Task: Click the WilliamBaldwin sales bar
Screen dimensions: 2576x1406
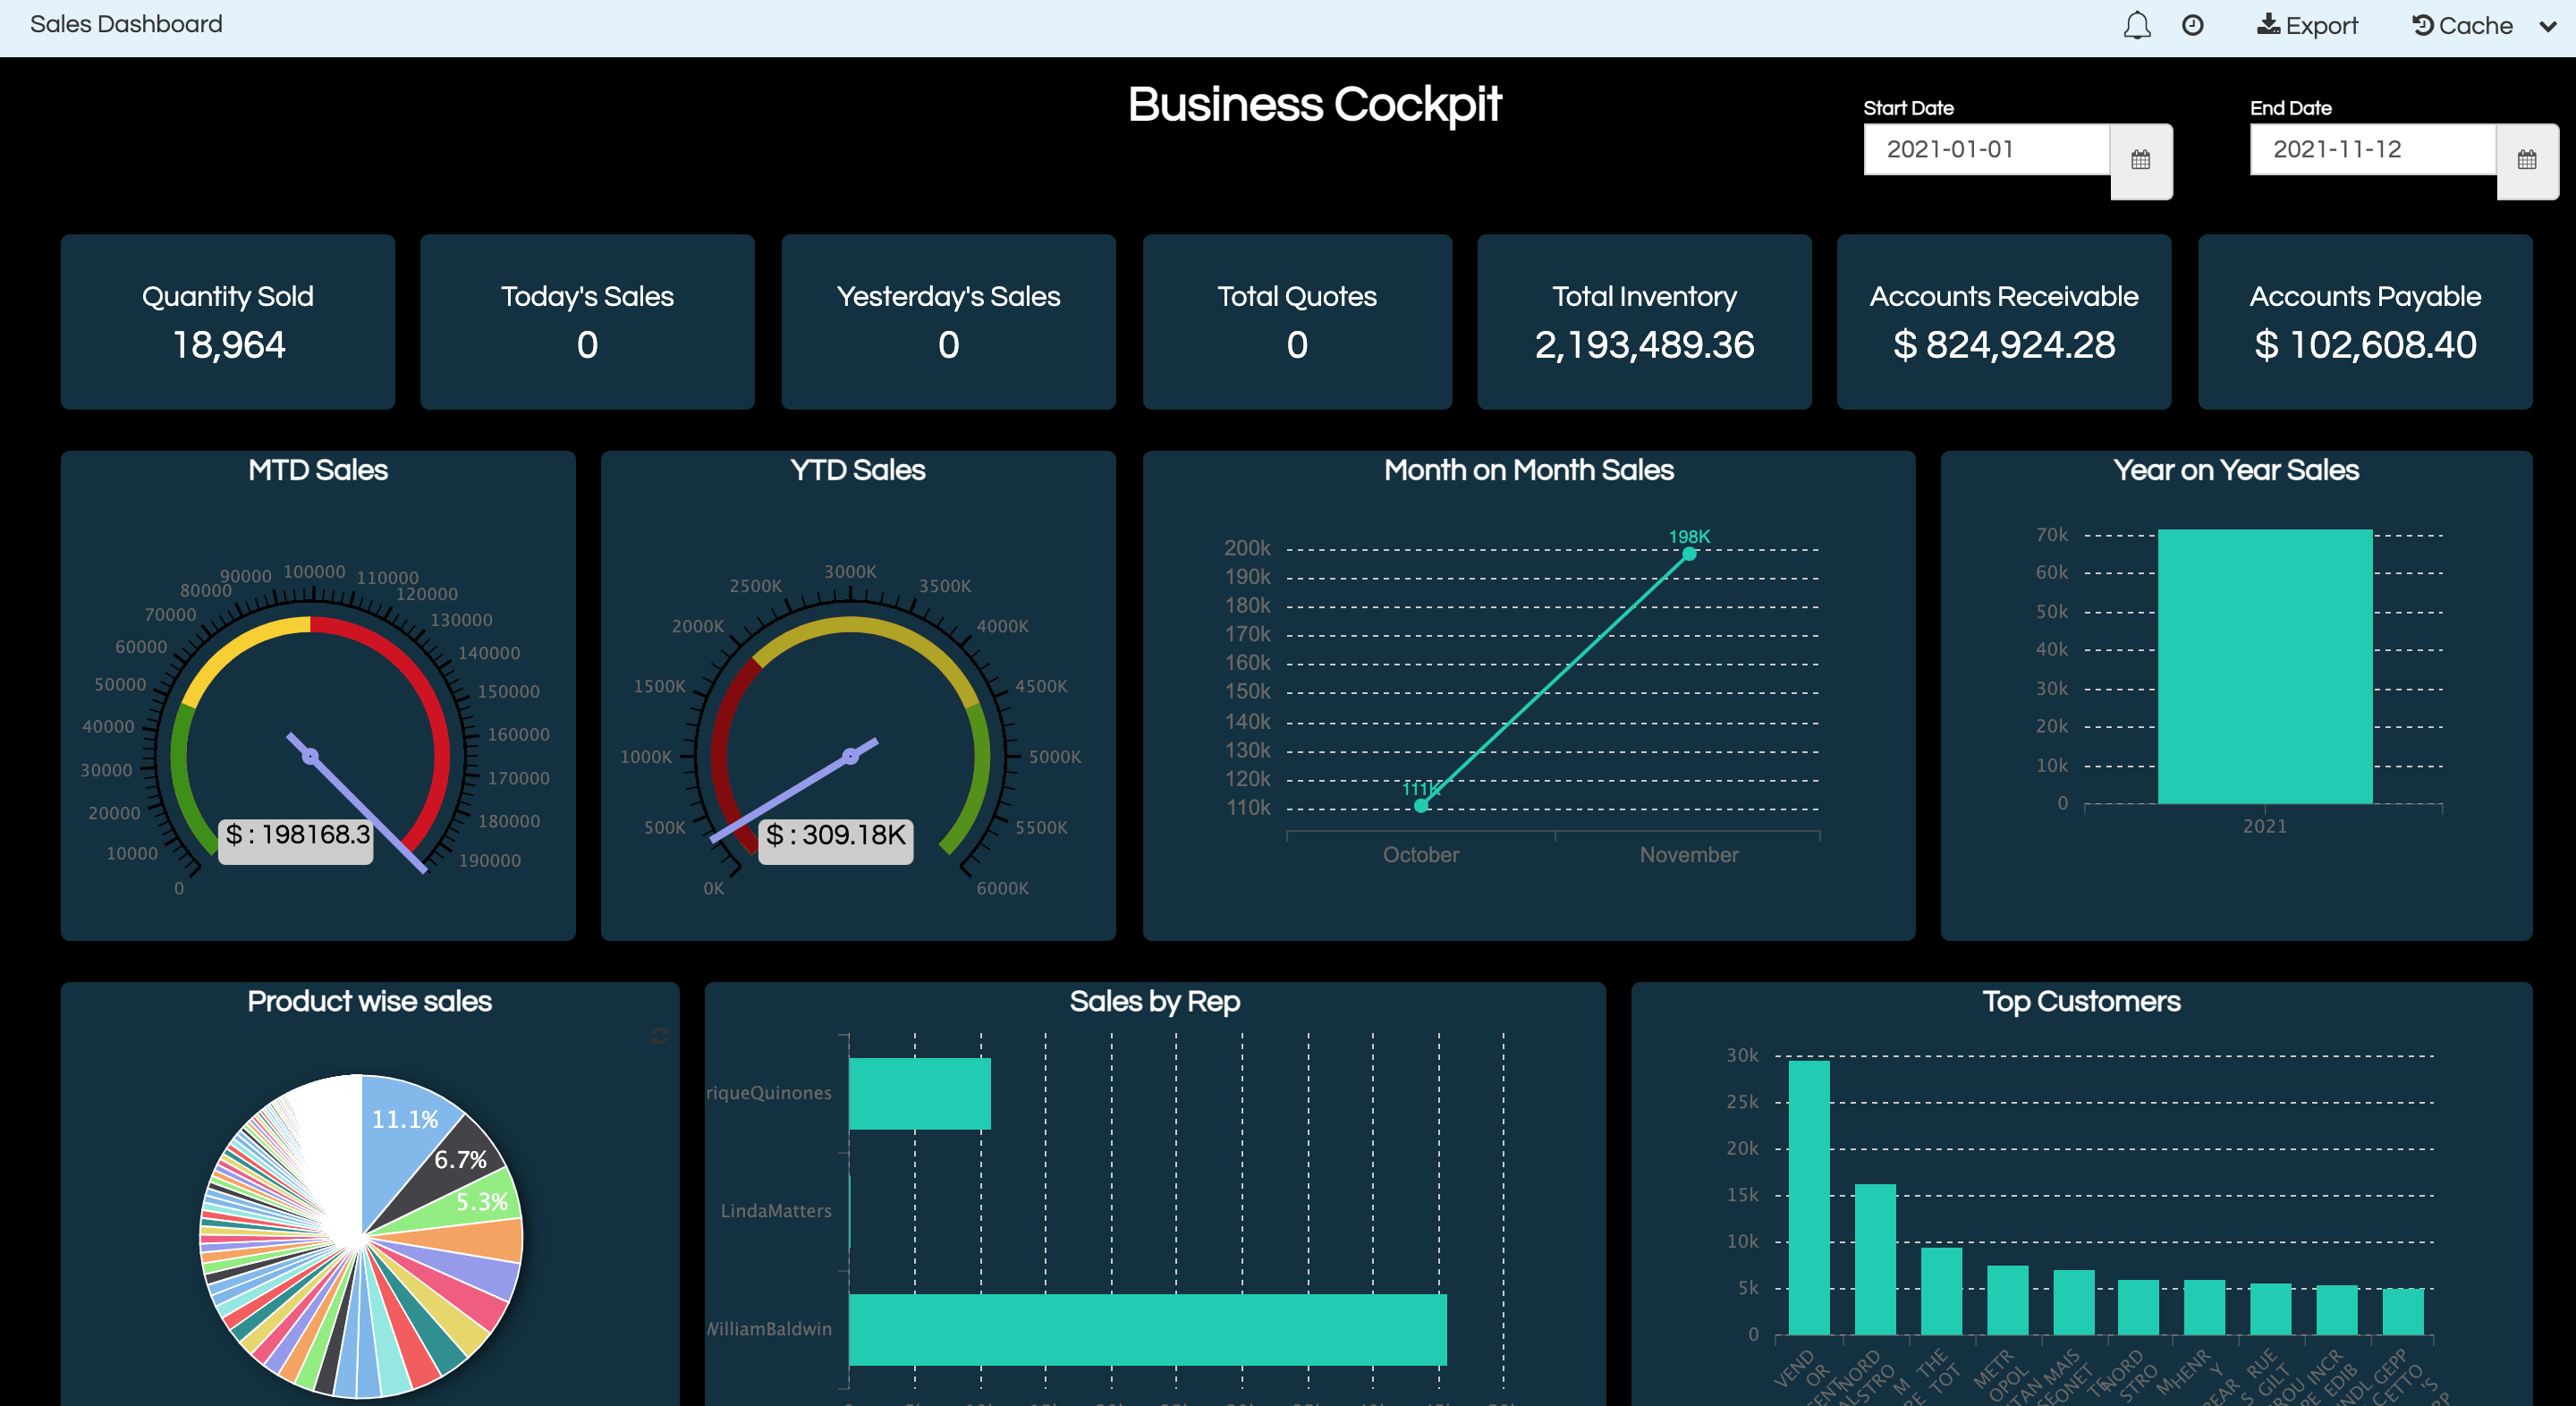Action: 1148,1330
